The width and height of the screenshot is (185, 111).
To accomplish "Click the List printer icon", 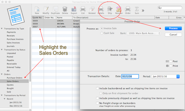I will [x=83, y=9].
